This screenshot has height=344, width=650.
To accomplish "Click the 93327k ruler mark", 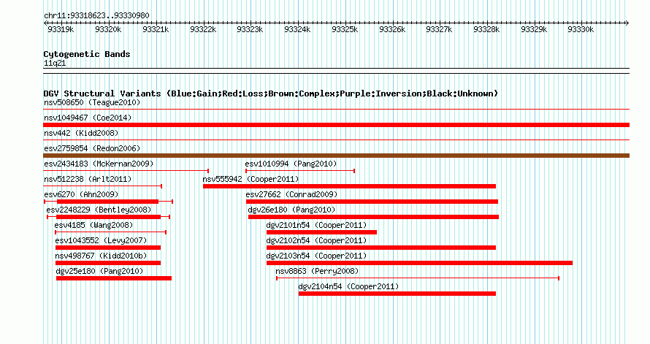I will (439, 29).
